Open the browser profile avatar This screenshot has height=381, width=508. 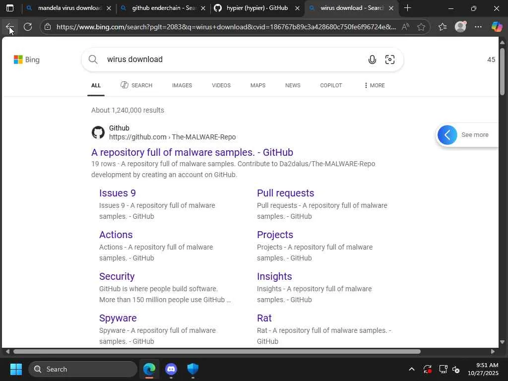460,27
